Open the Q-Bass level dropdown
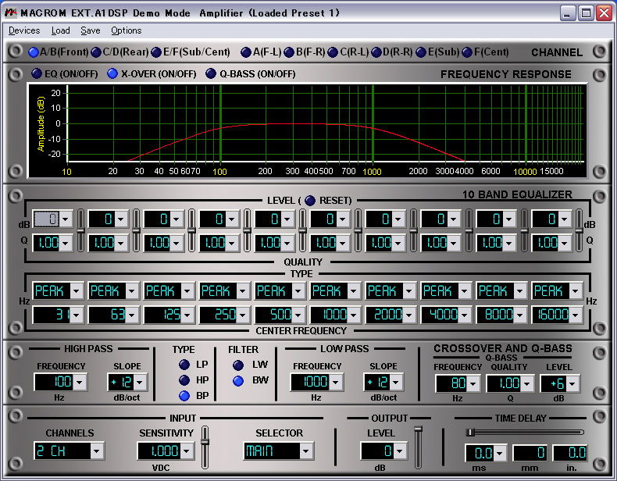Screen dimensions: 617x481 (572, 383)
